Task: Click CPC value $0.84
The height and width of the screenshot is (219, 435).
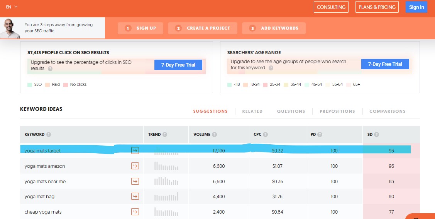Action: pyautogui.click(x=278, y=212)
